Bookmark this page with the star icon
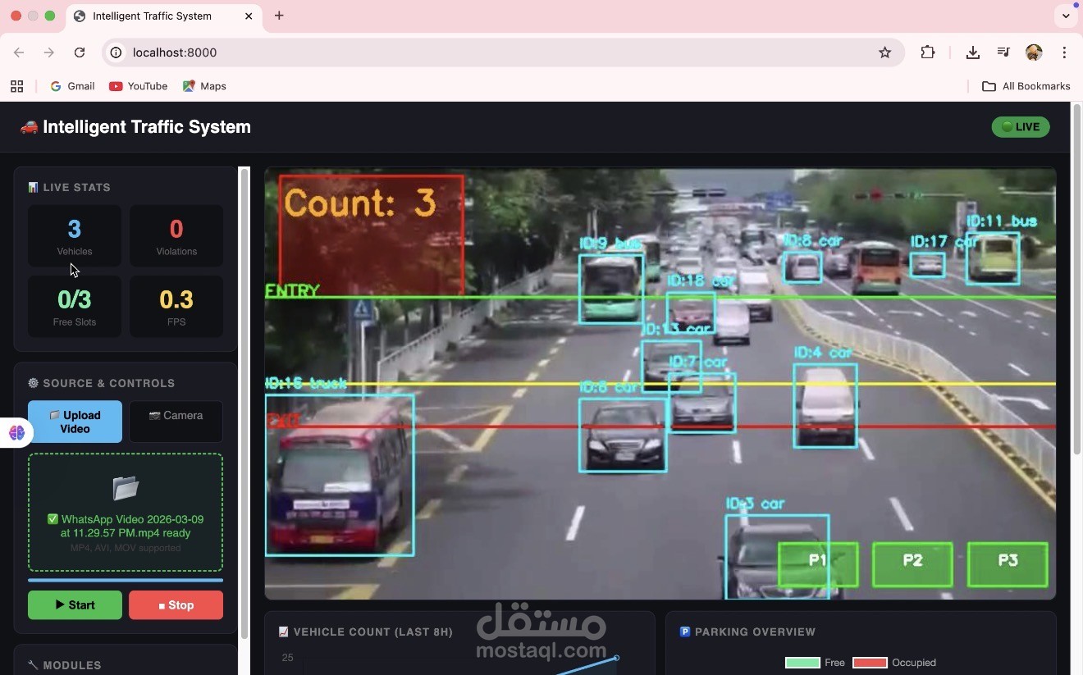Viewport: 1083px width, 675px height. pyautogui.click(x=884, y=52)
